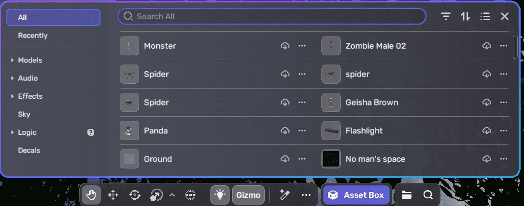Click the asset list scrollbar

click(515, 47)
